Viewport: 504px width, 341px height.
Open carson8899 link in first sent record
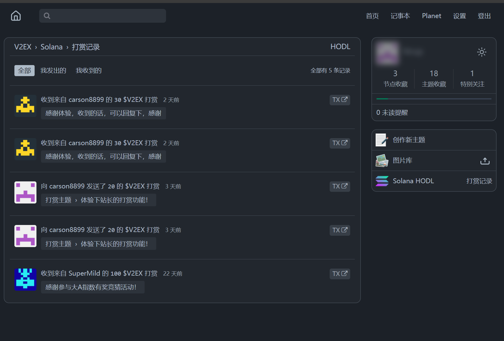pos(67,186)
